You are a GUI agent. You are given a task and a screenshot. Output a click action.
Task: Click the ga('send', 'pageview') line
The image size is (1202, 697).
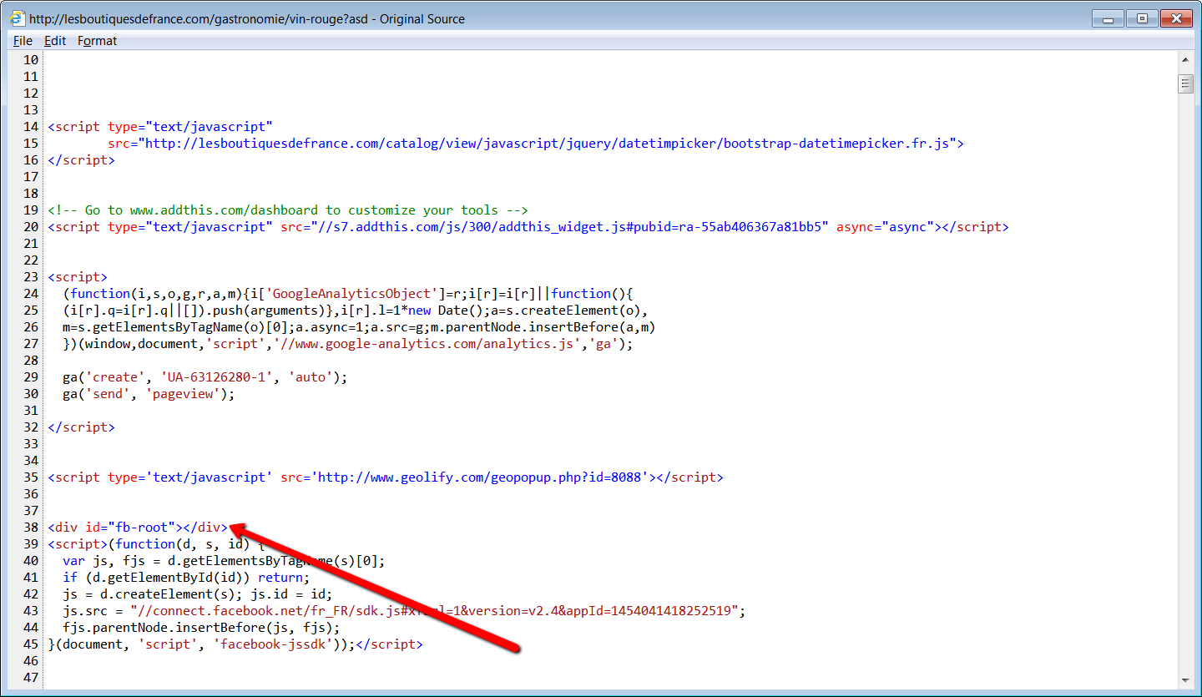149,394
